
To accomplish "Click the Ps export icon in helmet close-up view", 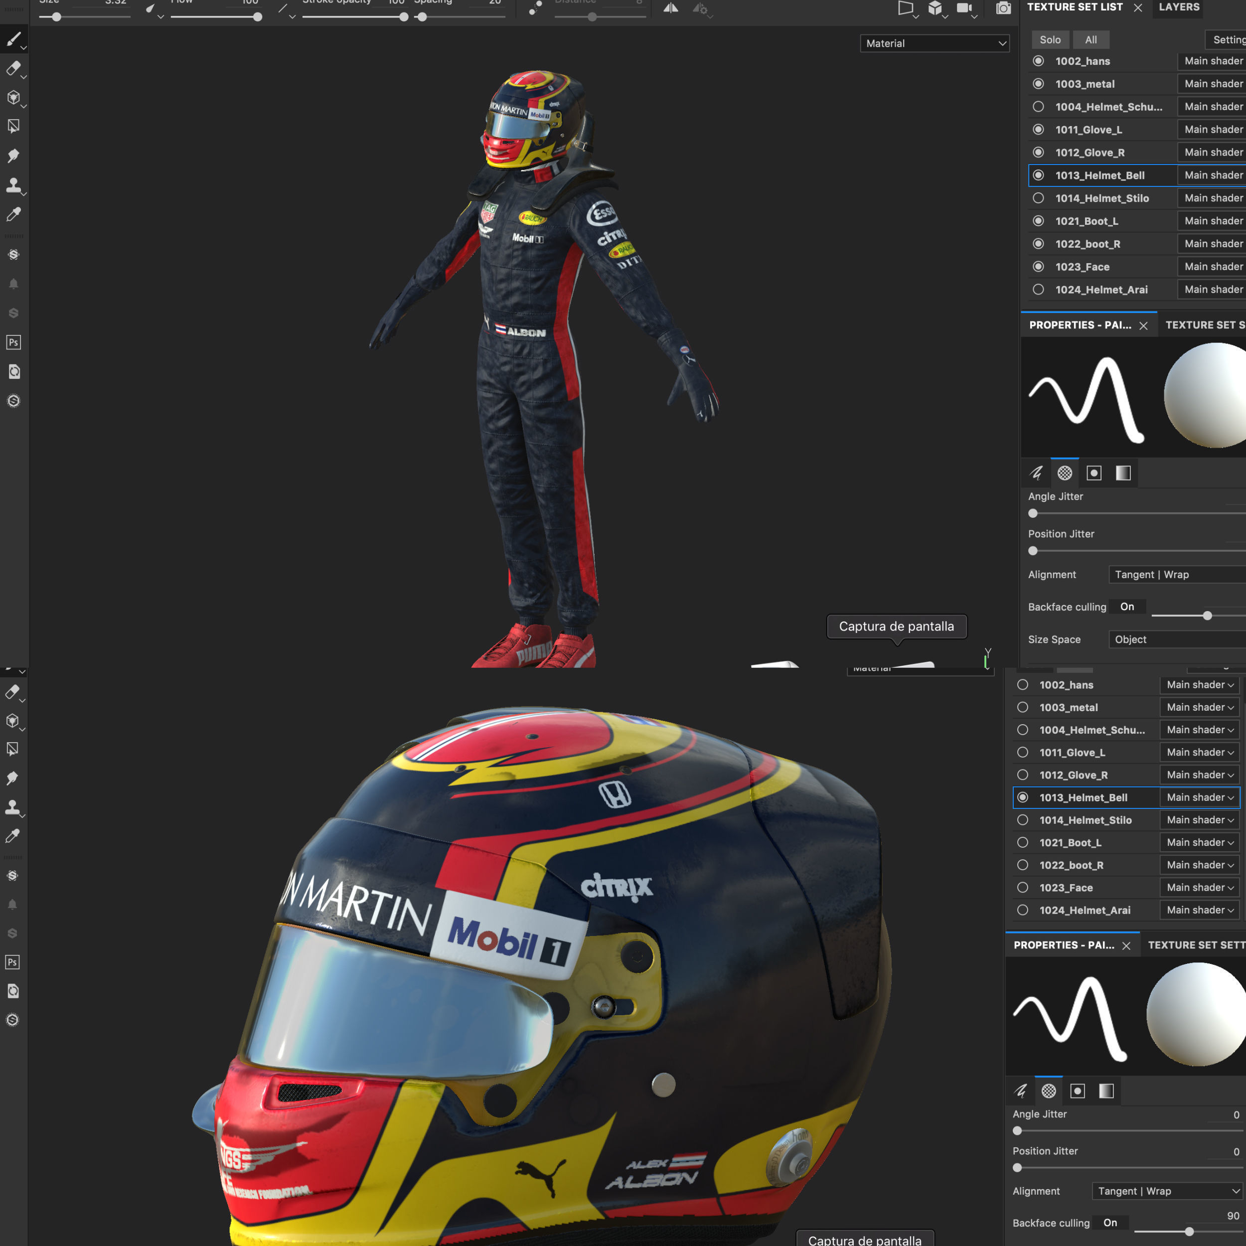I will tap(12, 962).
